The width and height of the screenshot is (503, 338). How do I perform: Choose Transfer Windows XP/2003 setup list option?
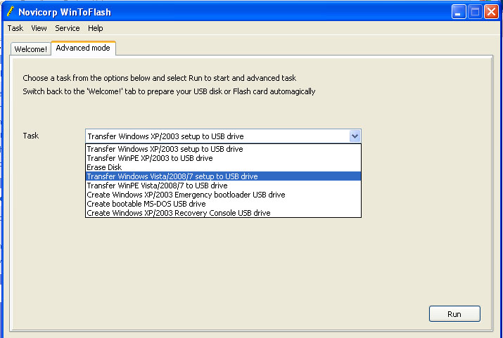coord(223,149)
